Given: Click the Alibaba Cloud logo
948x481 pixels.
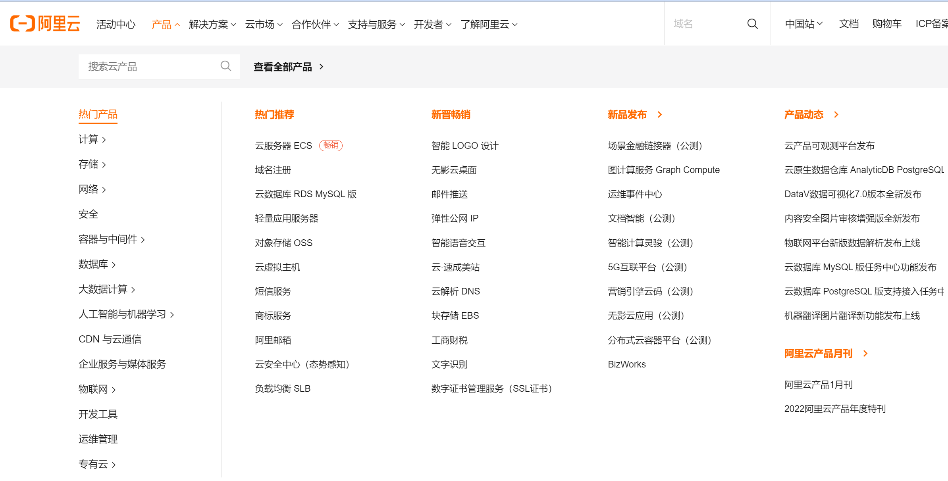Looking at the screenshot, I should (x=45, y=24).
